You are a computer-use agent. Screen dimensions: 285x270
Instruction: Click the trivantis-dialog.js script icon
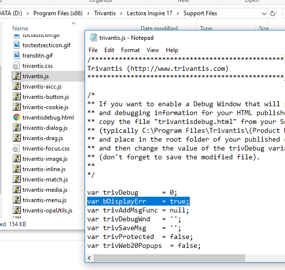click(17, 128)
